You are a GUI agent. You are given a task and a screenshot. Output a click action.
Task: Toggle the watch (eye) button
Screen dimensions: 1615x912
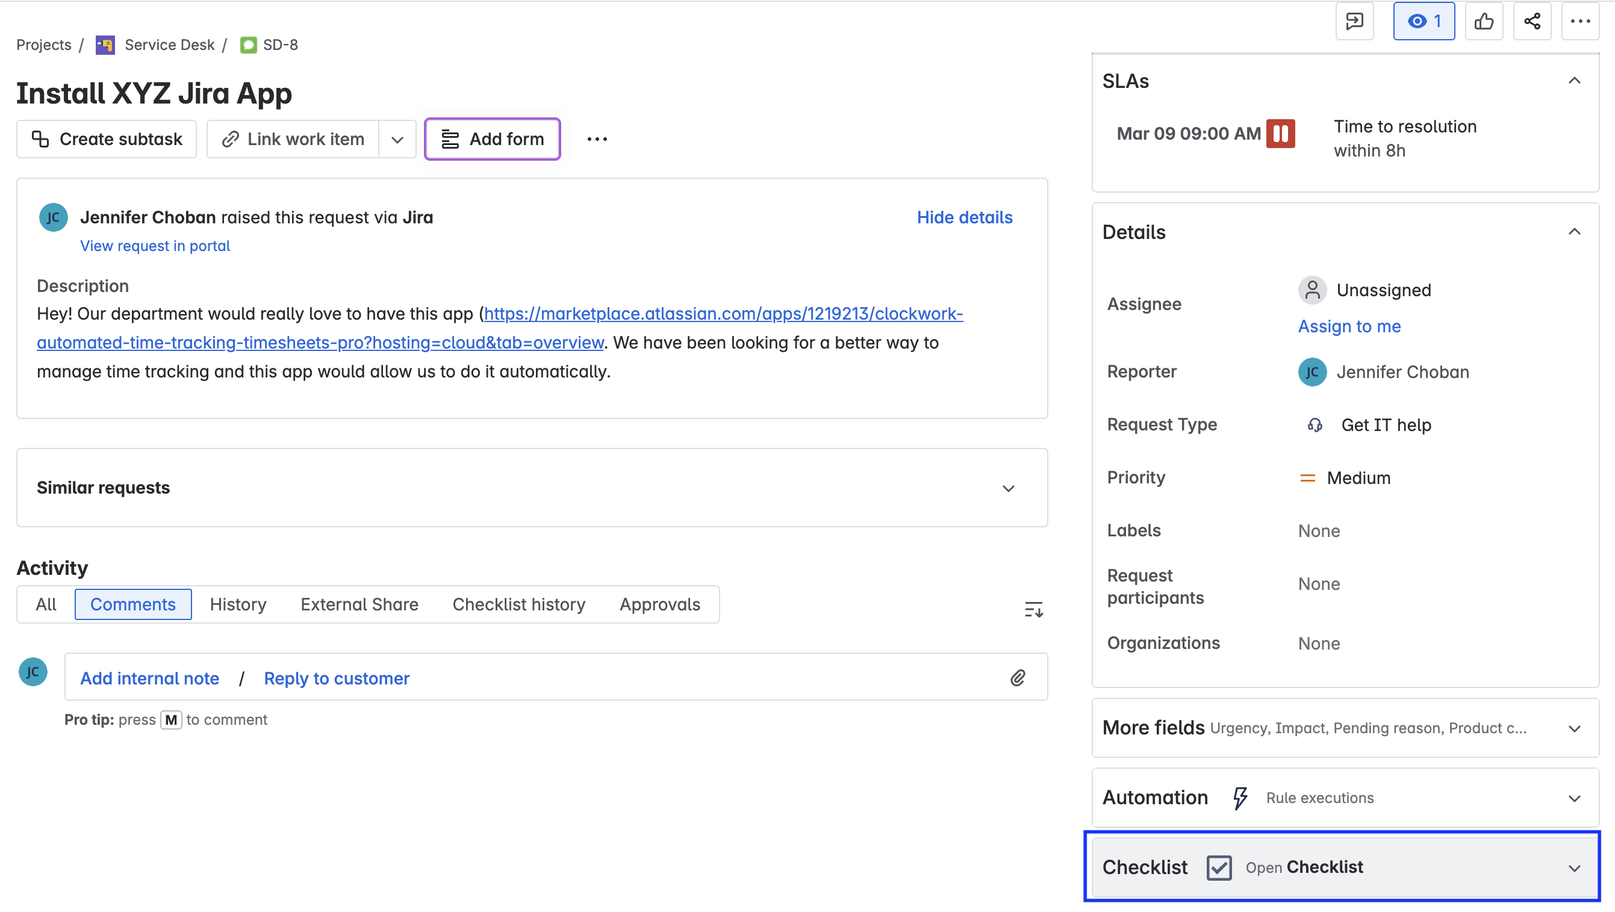[x=1423, y=21]
